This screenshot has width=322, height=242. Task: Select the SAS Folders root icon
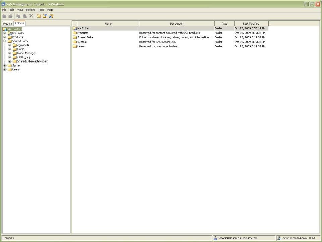(x=4, y=29)
